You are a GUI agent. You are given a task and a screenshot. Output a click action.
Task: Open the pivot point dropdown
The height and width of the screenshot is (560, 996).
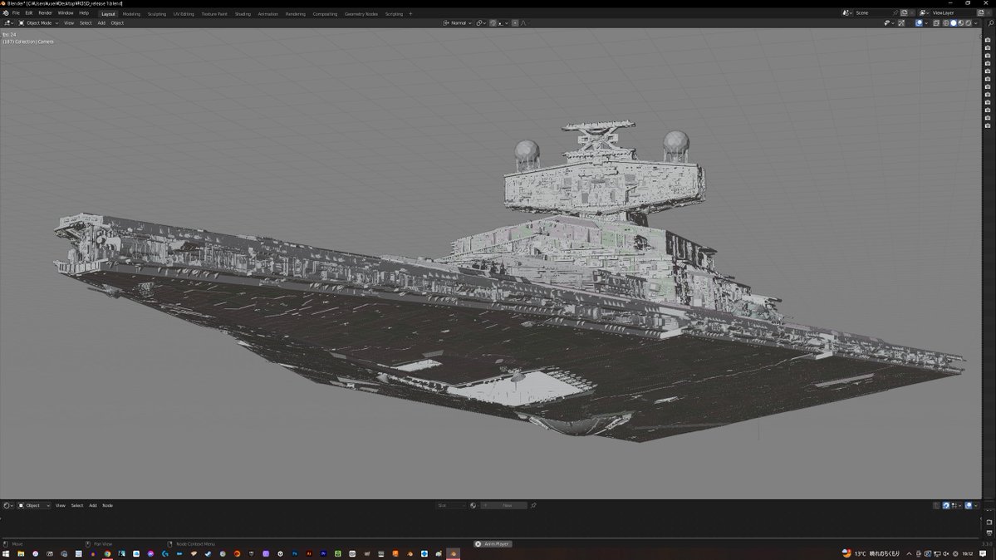click(x=481, y=23)
